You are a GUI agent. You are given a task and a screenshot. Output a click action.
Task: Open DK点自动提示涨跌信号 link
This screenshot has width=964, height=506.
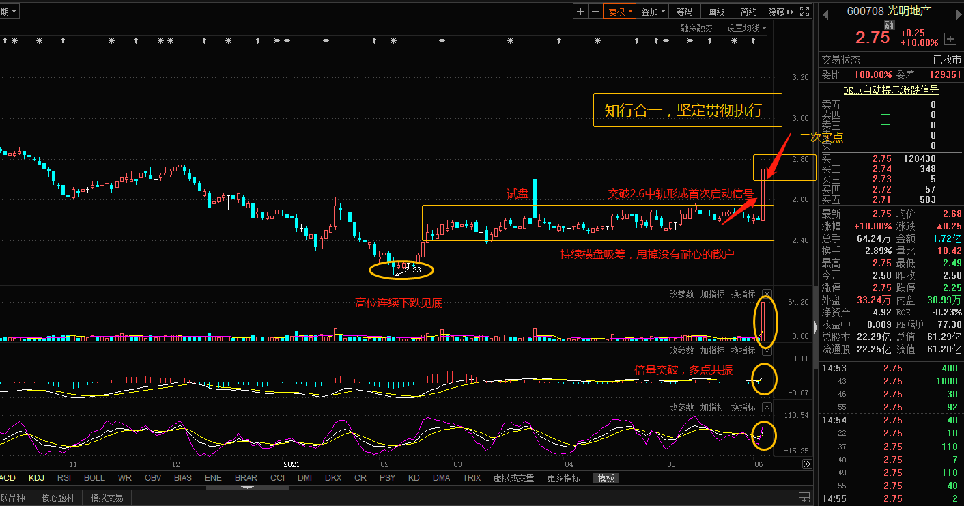[891, 90]
